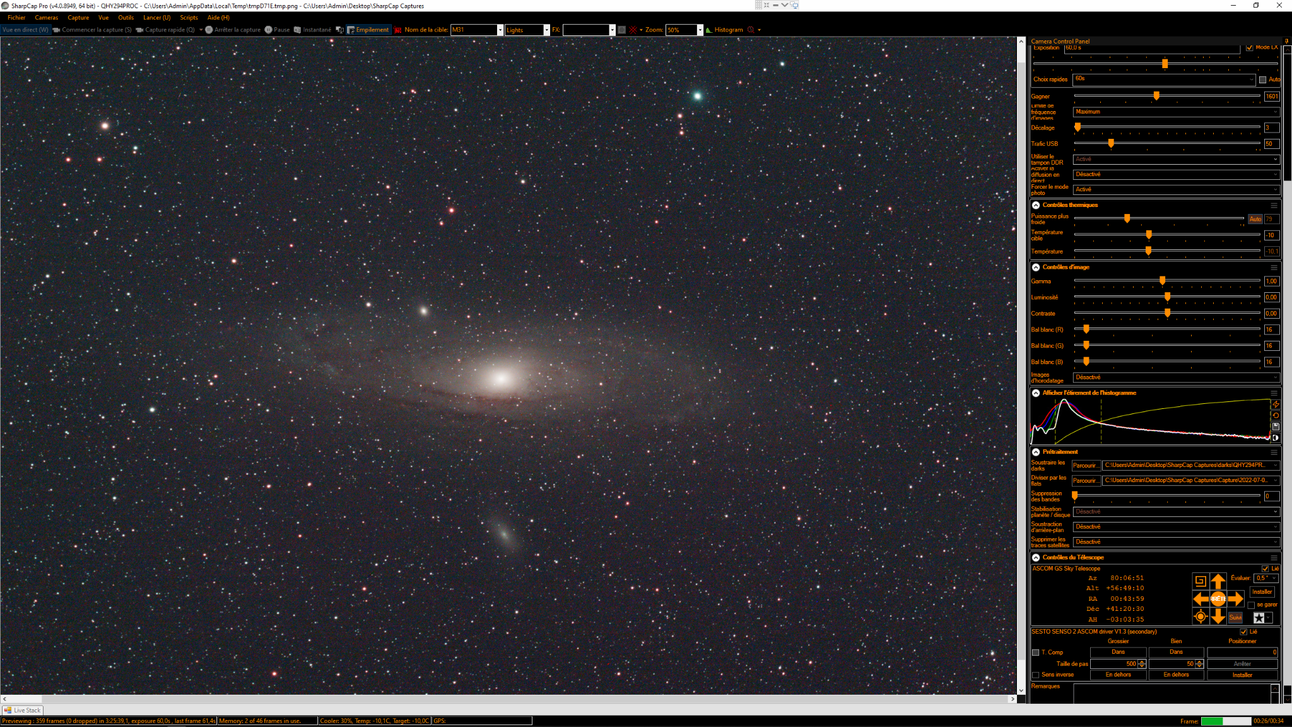The width and height of the screenshot is (1292, 727).
Task: Click the star icon in telescope controls
Action: [1259, 618]
